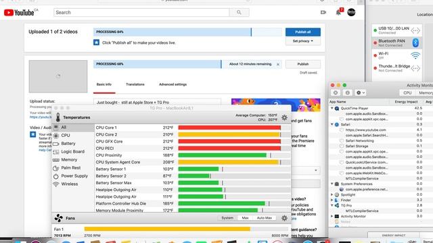
Task: Click the video title field "Just bought"
Action: click(x=157, y=102)
